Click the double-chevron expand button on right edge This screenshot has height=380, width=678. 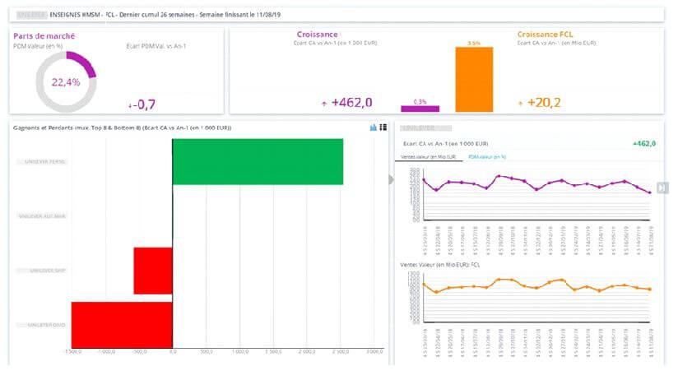(662, 188)
